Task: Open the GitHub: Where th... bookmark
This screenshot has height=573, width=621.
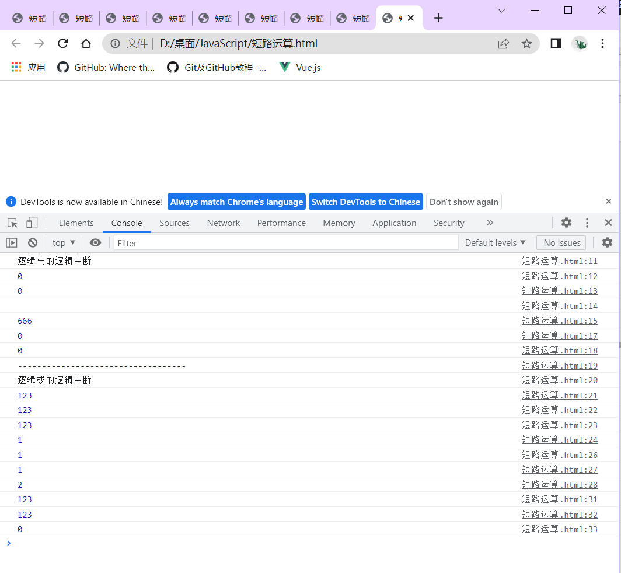Action: pos(106,67)
